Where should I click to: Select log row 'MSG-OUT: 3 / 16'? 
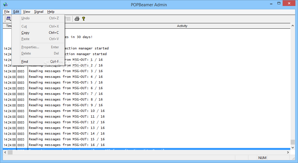[x=147, y=71]
